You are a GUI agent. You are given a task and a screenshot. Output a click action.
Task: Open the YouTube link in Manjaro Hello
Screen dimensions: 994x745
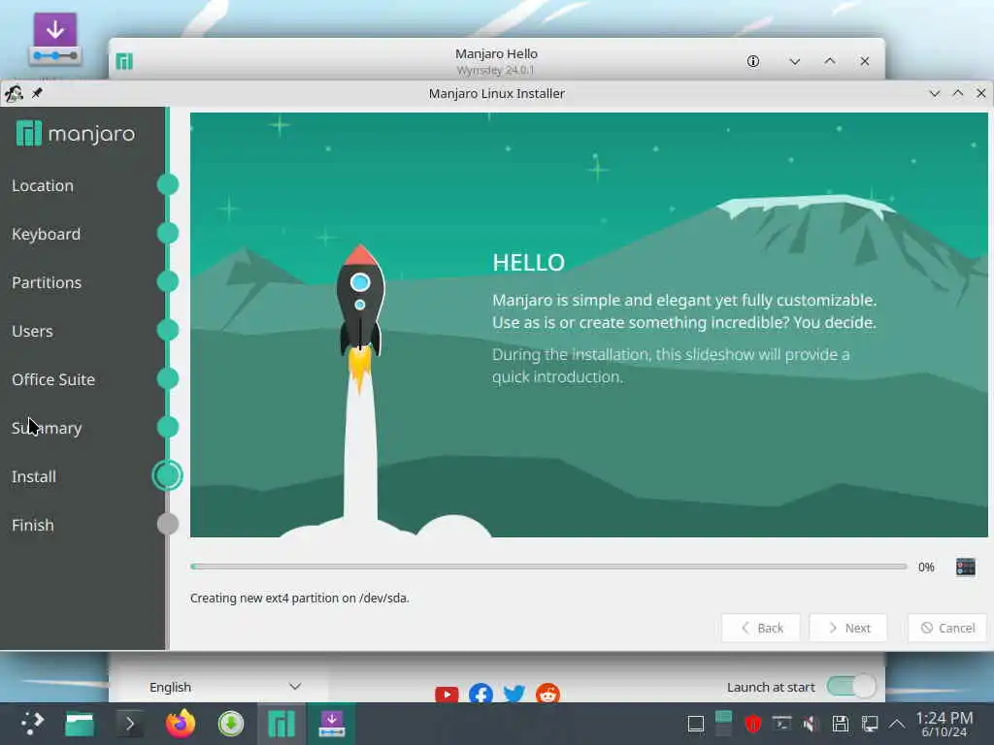point(447,695)
